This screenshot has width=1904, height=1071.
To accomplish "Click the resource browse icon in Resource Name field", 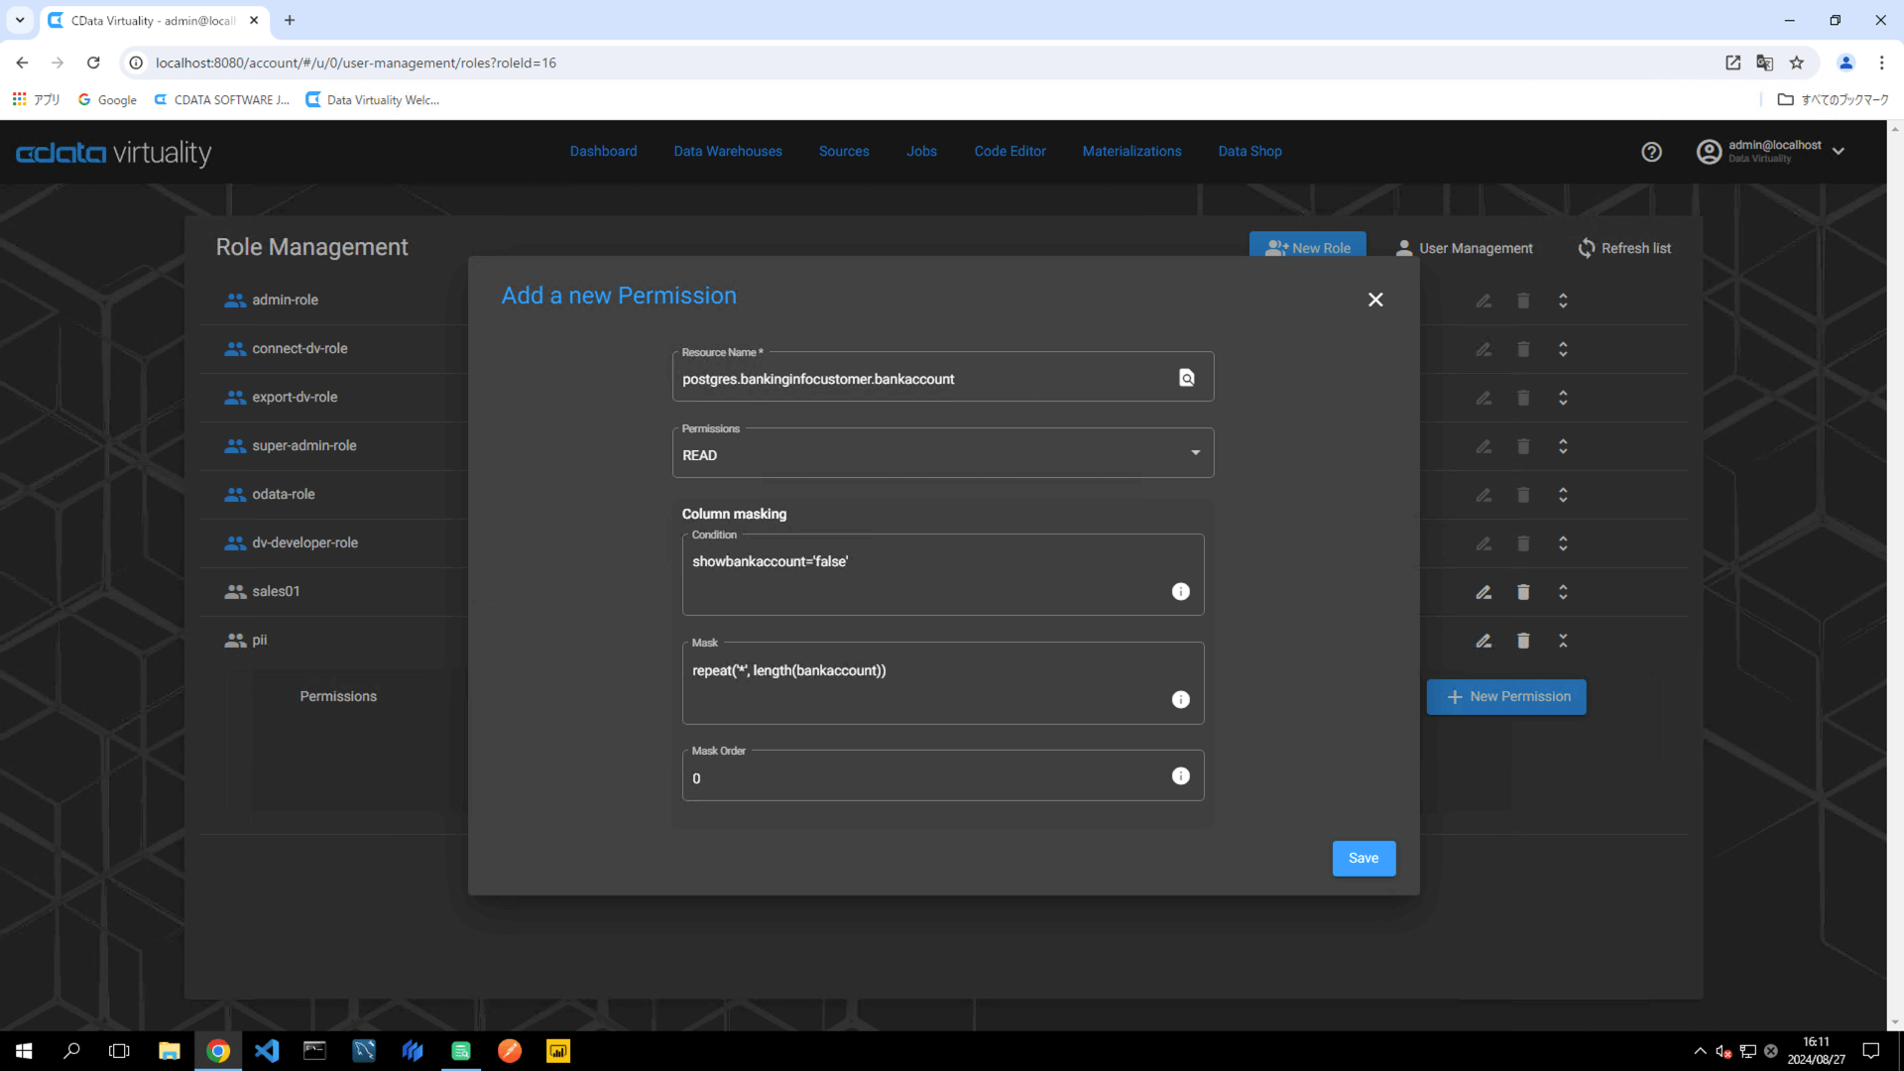I will tap(1186, 378).
